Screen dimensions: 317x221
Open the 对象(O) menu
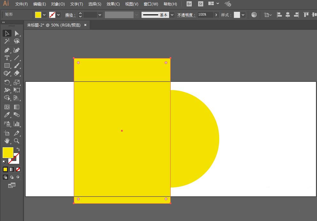[58, 4]
